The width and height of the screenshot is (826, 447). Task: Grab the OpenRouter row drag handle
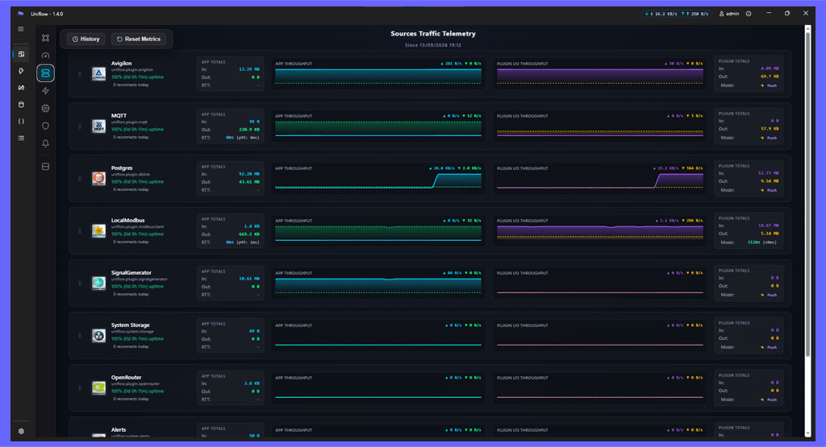coord(80,387)
